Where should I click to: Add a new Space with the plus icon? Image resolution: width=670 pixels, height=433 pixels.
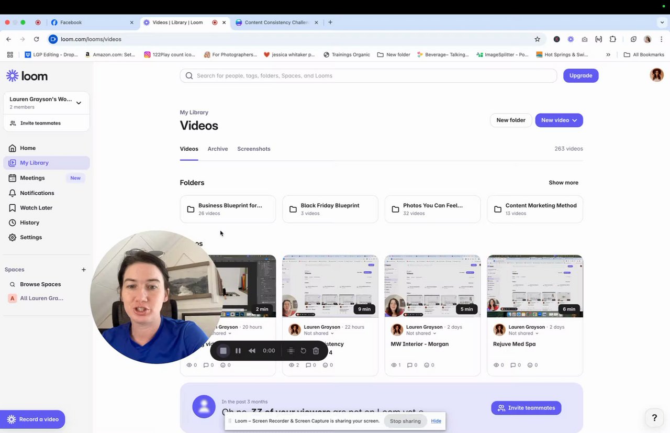click(x=84, y=270)
